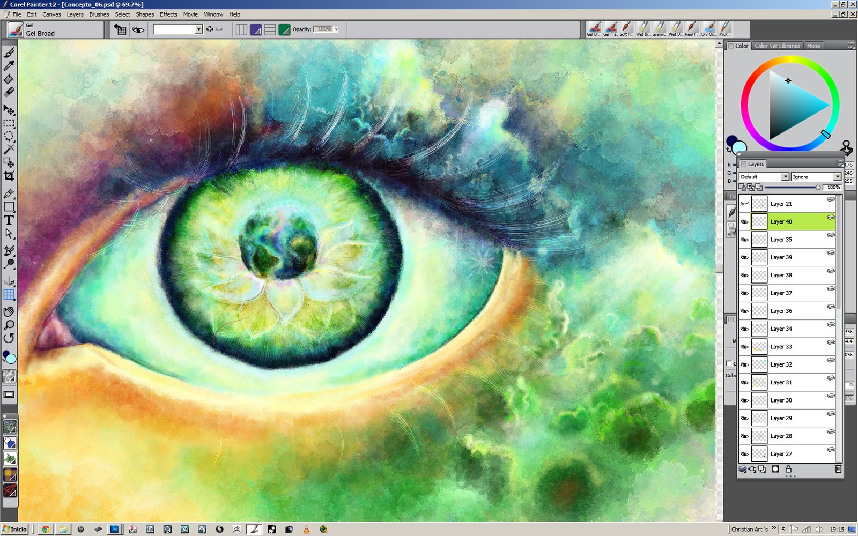Open the File menu
This screenshot has width=858, height=536.
[x=17, y=14]
